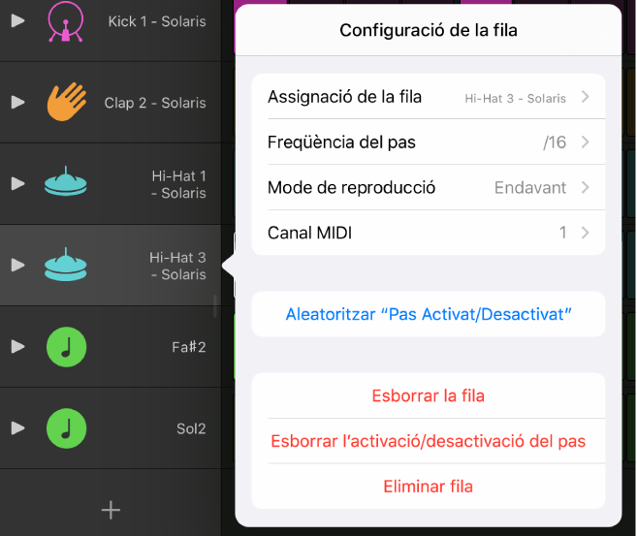Add a new row with plus icon
The width and height of the screenshot is (637, 536).
tap(111, 510)
